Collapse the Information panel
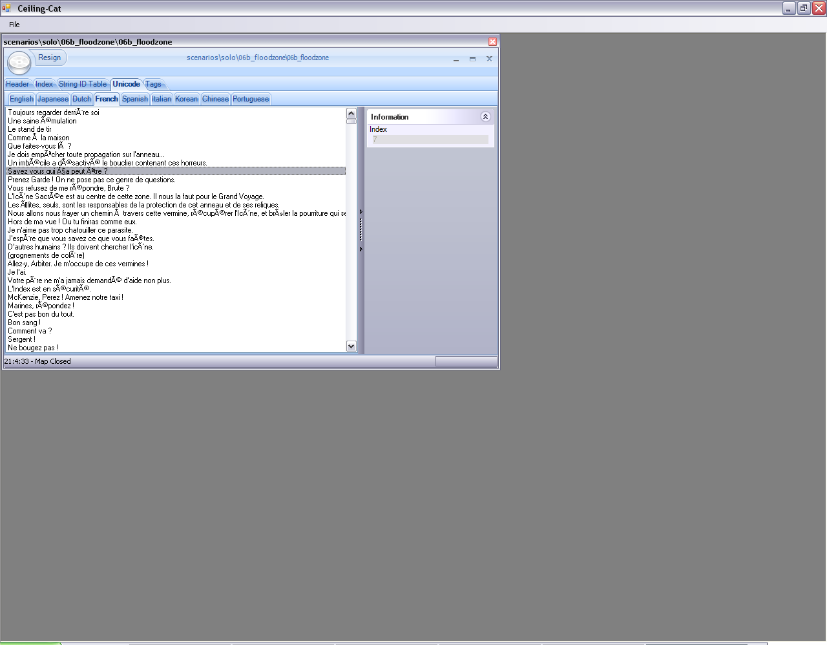The image size is (827, 645). tap(485, 117)
